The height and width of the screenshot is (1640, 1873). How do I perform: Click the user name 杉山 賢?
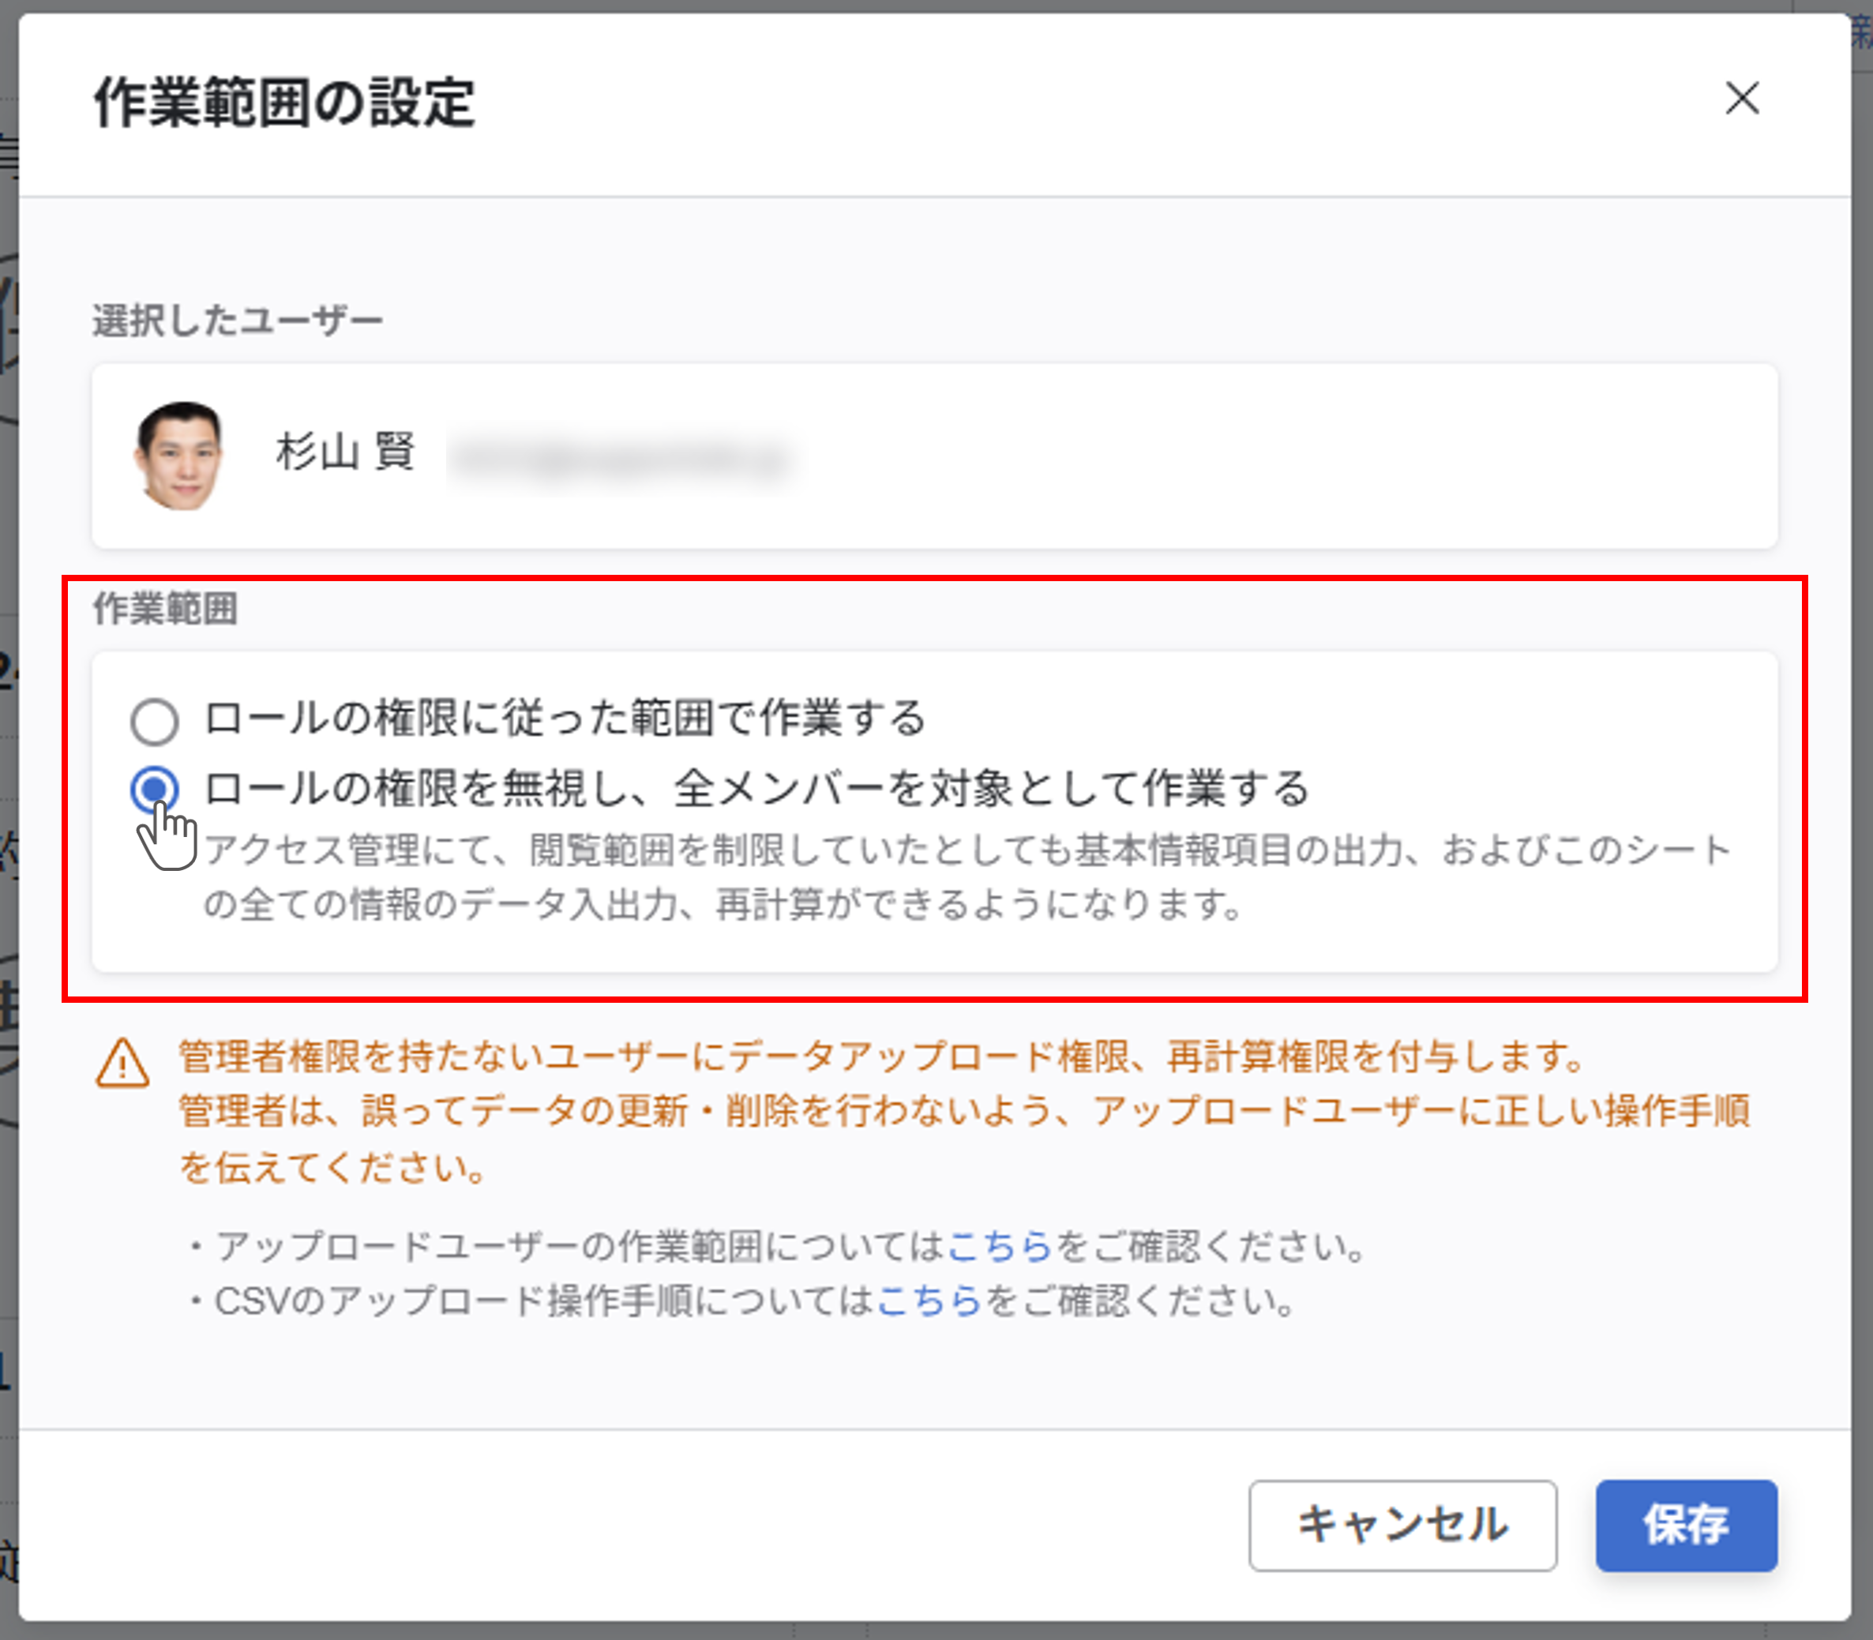click(x=346, y=453)
